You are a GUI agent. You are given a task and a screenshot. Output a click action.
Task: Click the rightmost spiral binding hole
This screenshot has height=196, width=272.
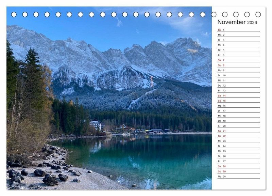click(x=258, y=14)
